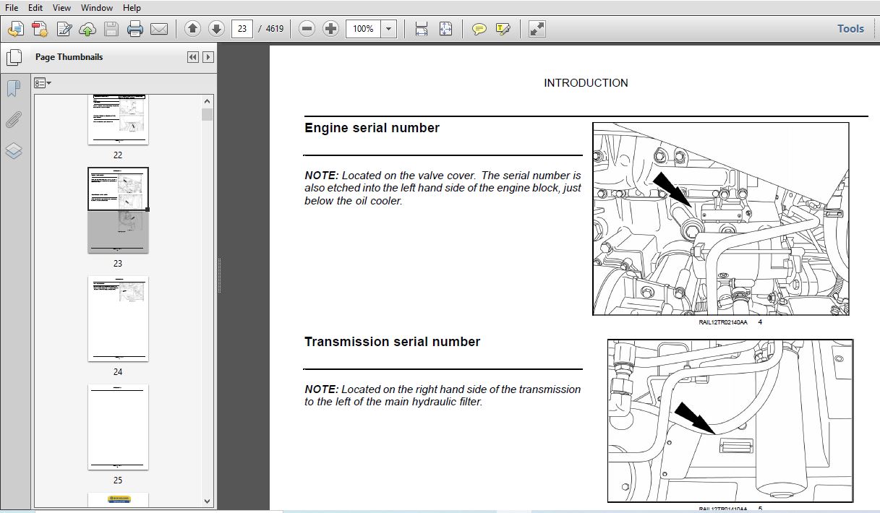
Task: Click the Page Thumbnails panel title
Action: 69,57
